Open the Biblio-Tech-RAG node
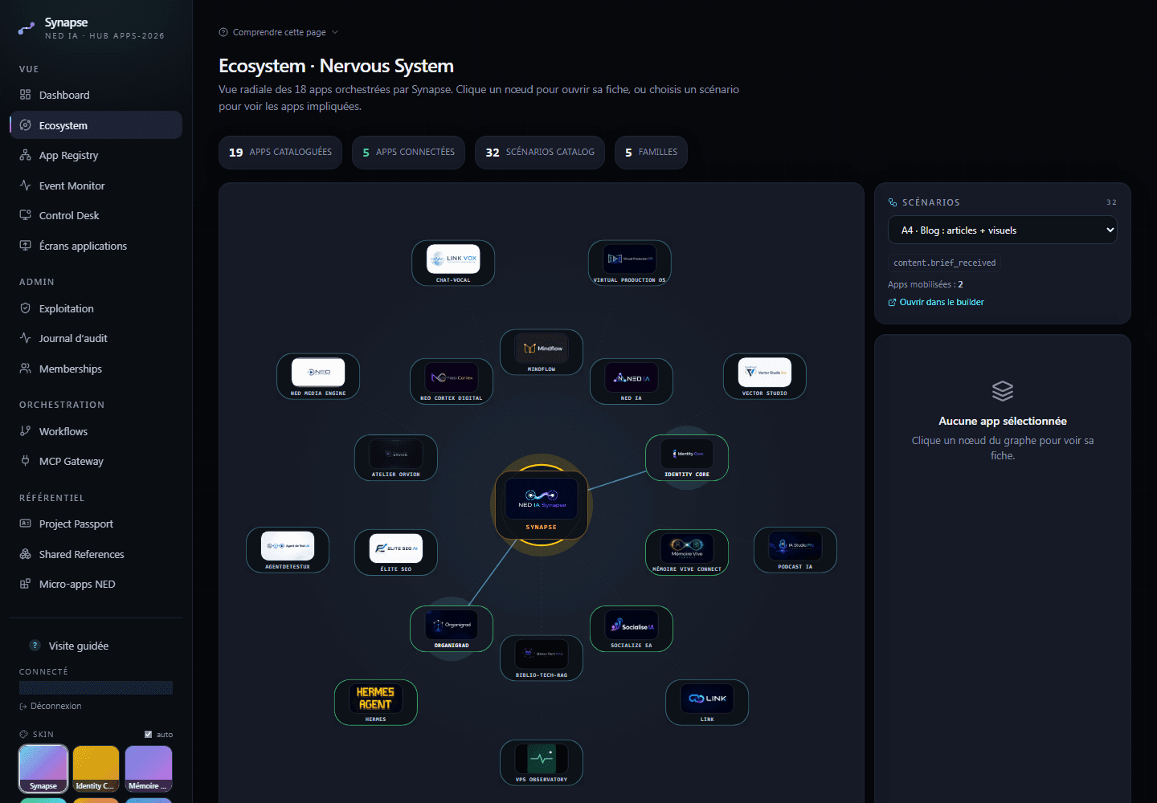 542,658
